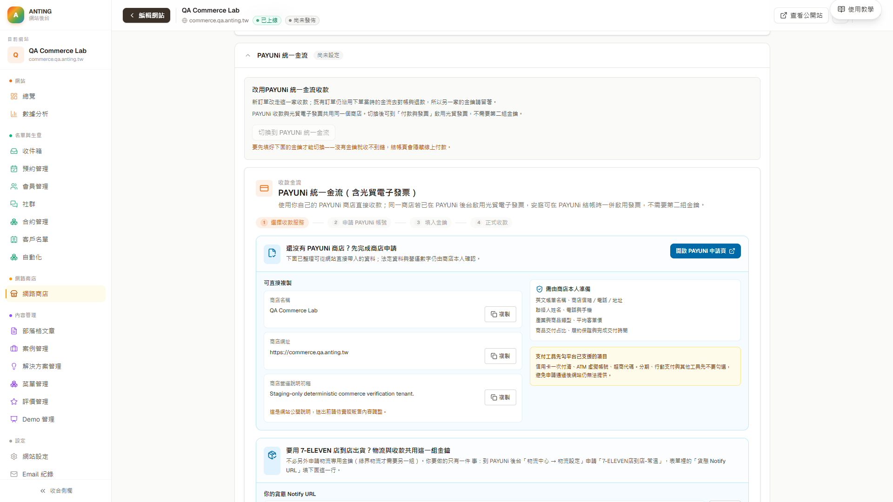The image size is (893, 502).
Task: Open Email 紀錄 log
Action: point(55,474)
